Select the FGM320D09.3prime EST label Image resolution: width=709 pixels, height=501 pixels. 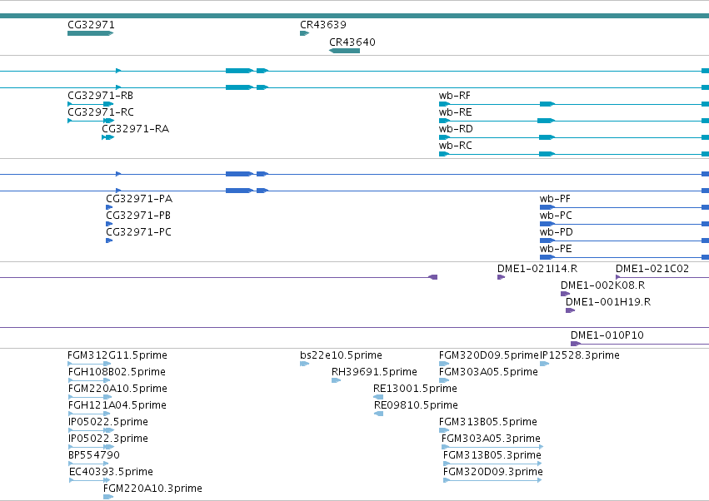(493, 472)
